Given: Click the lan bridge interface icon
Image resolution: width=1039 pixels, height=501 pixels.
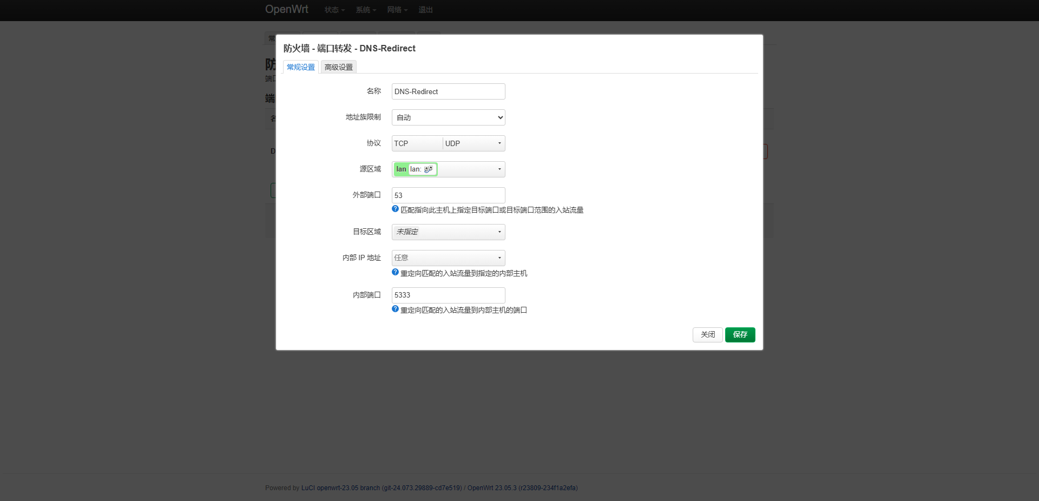Looking at the screenshot, I should (428, 169).
